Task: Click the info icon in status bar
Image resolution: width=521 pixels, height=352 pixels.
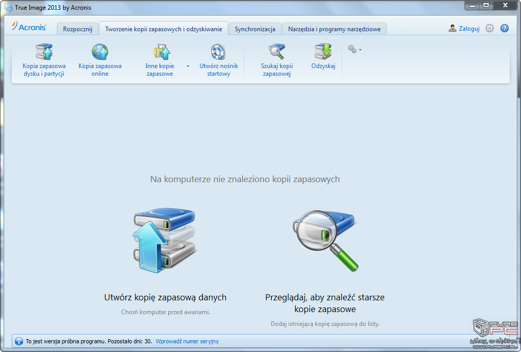Action: [19, 341]
